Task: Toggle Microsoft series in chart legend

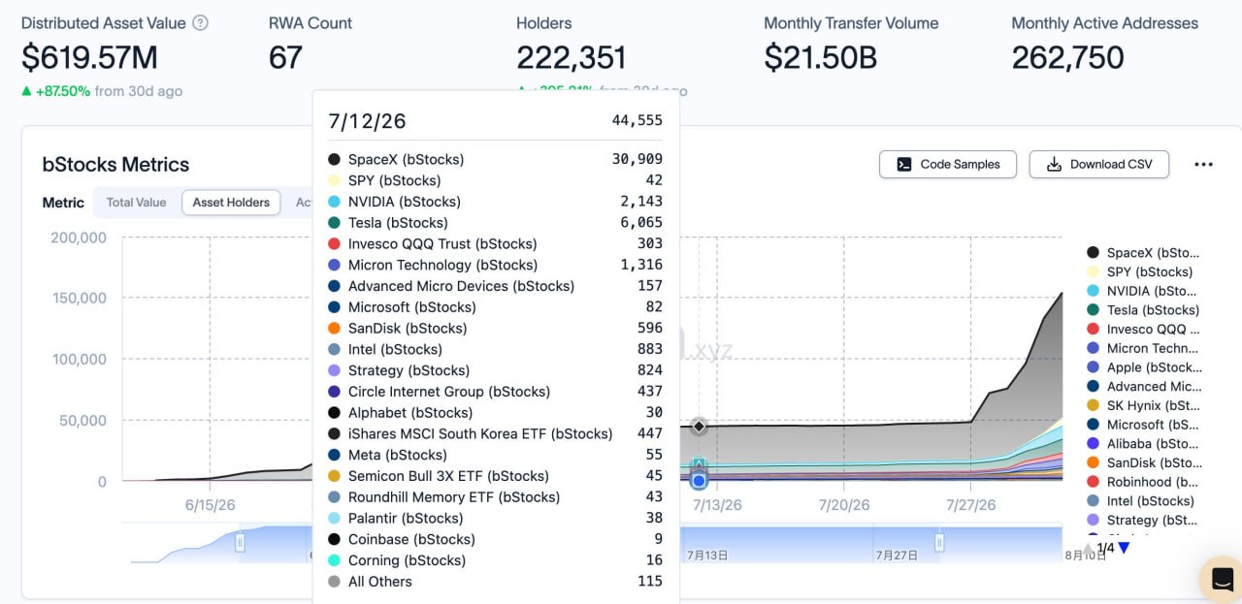Action: (x=1144, y=425)
